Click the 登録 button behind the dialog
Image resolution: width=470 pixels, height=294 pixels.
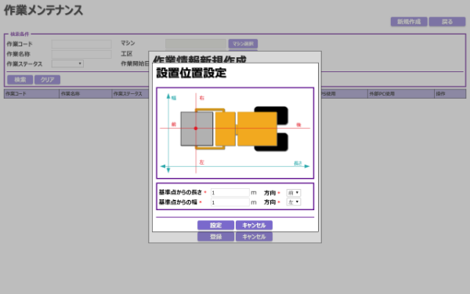click(x=215, y=237)
